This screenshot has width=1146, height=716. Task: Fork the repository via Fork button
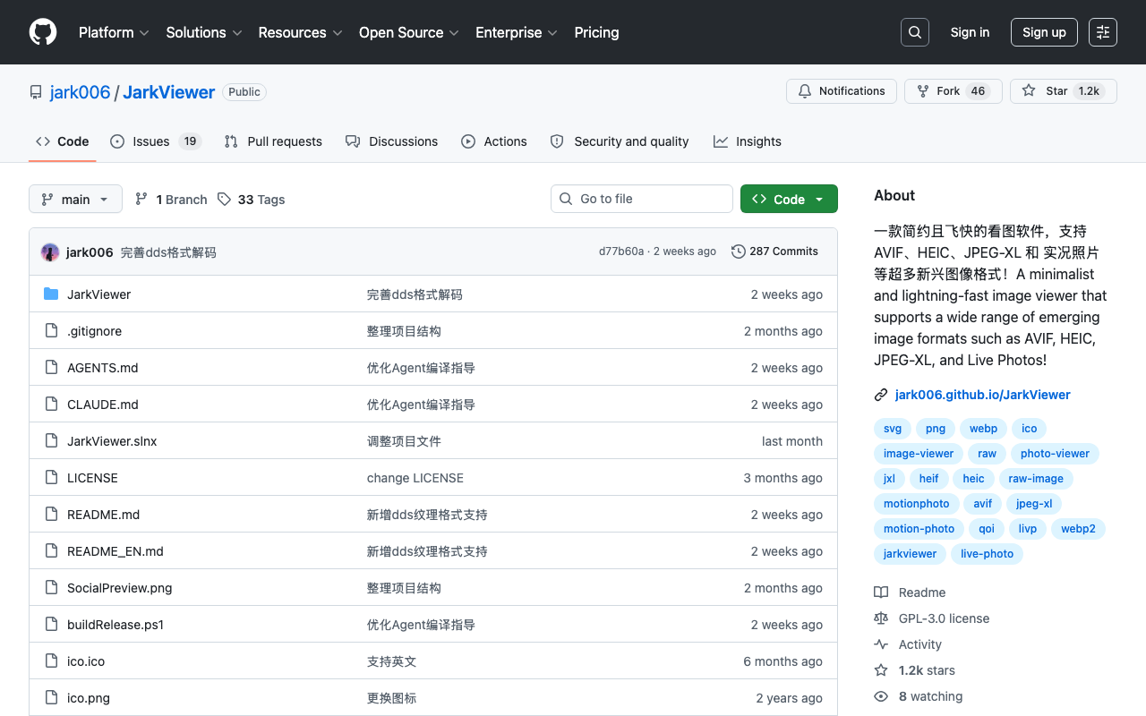tap(953, 91)
